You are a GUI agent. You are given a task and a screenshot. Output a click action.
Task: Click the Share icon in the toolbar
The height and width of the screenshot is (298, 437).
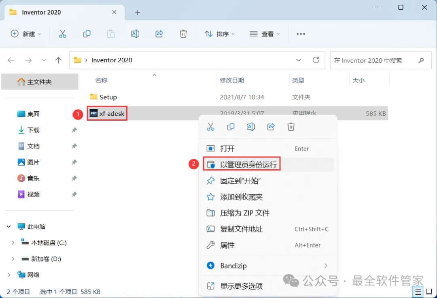tap(159, 34)
